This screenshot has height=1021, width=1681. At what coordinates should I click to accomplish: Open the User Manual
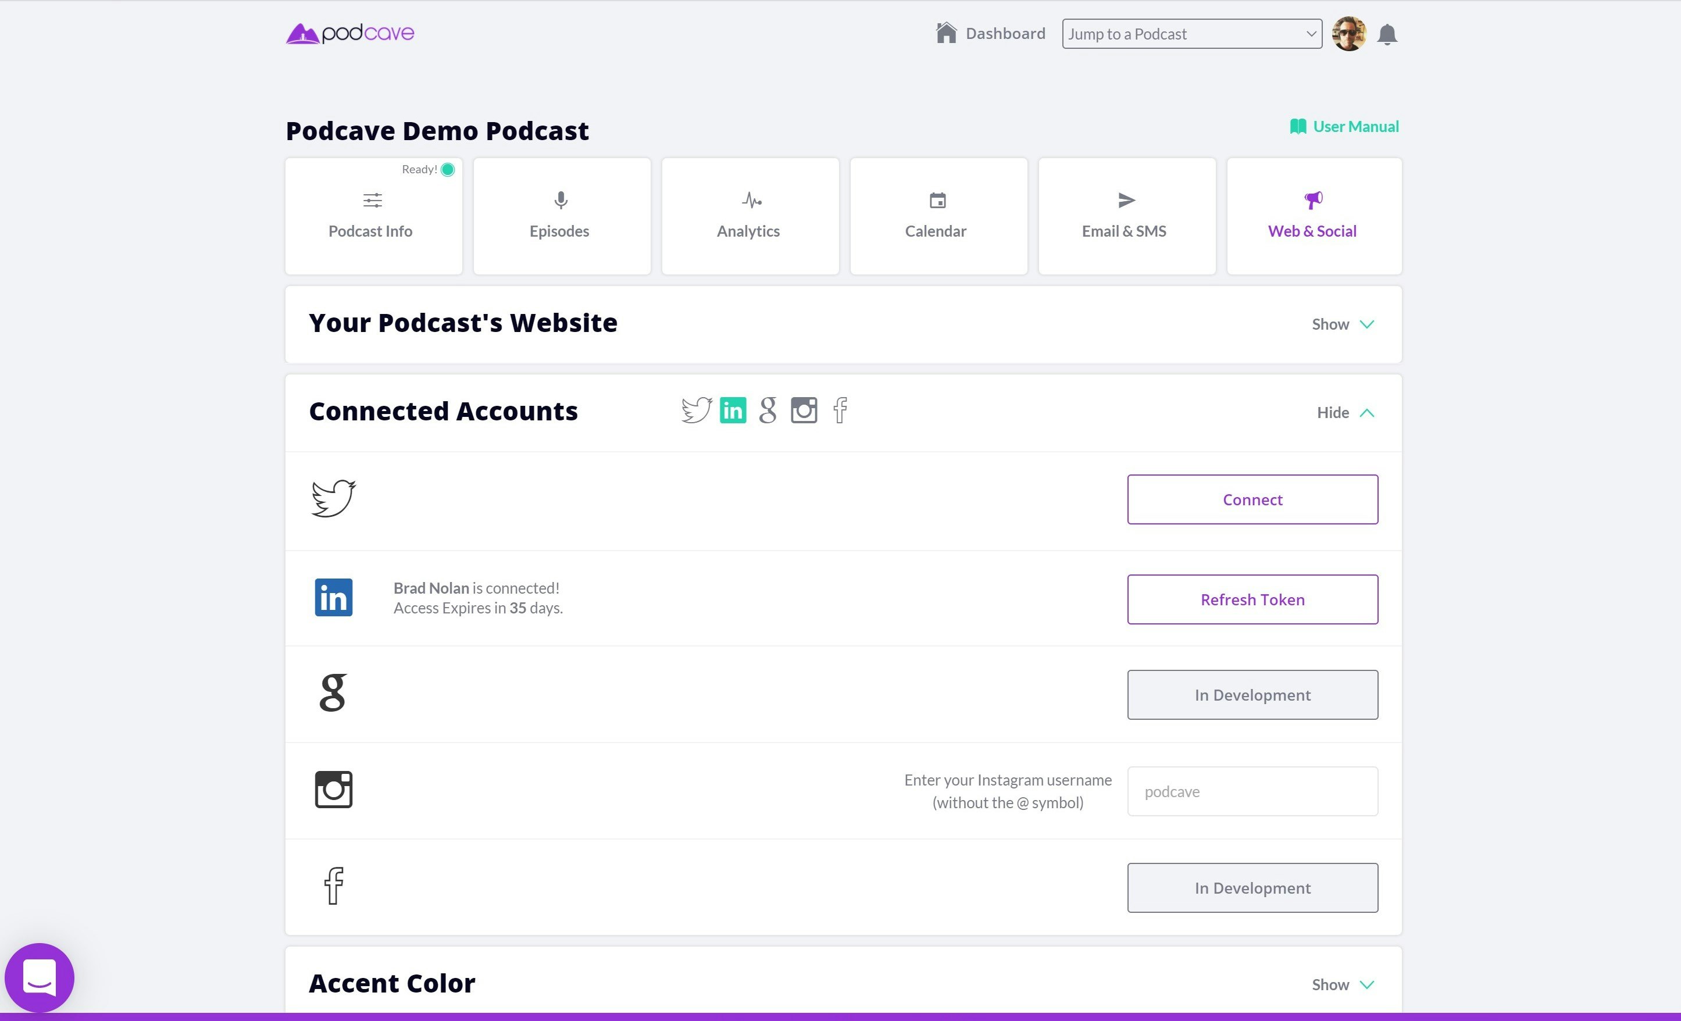pyautogui.click(x=1343, y=126)
